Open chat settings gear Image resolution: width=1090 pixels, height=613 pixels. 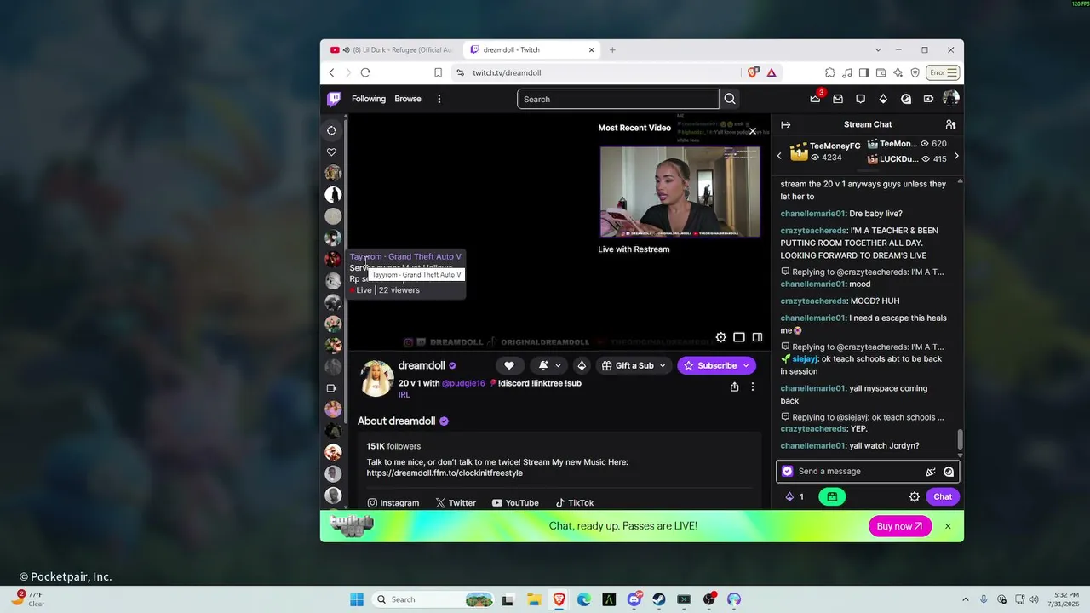(915, 496)
